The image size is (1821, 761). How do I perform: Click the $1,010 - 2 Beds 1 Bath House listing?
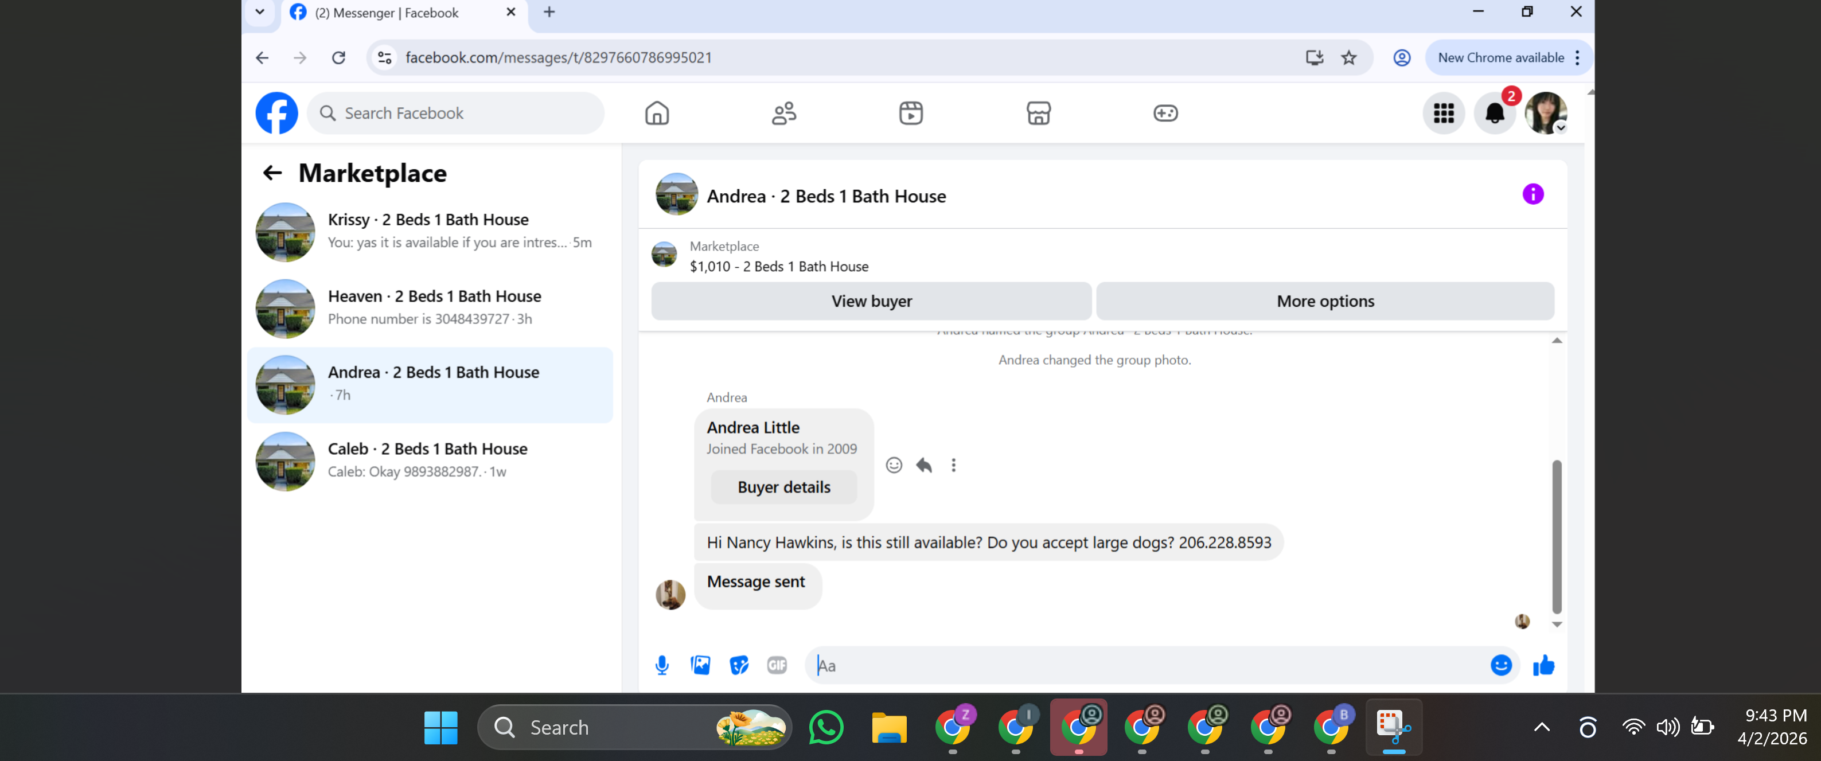(779, 267)
